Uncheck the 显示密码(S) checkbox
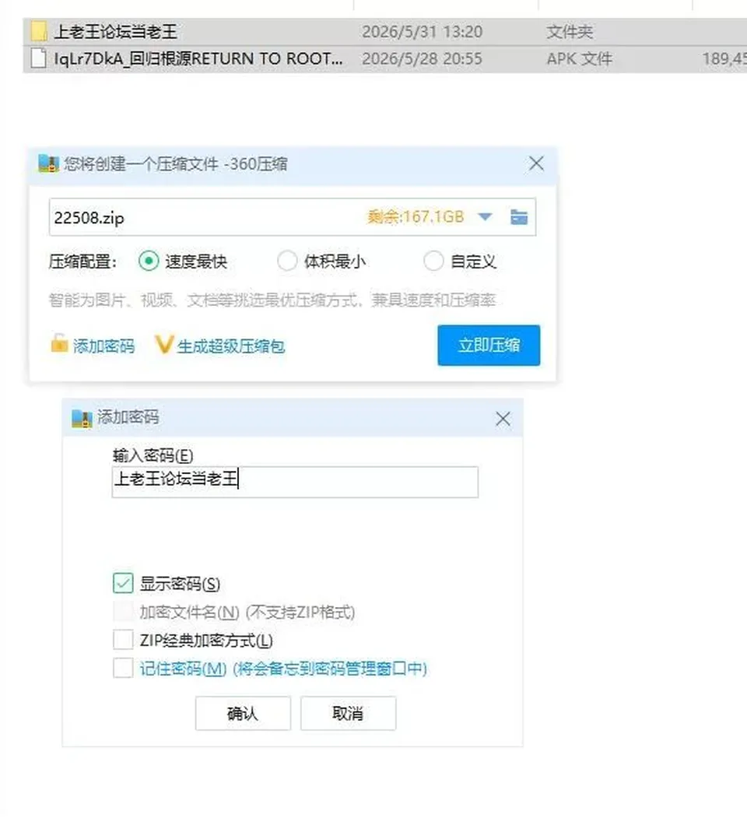 click(123, 583)
